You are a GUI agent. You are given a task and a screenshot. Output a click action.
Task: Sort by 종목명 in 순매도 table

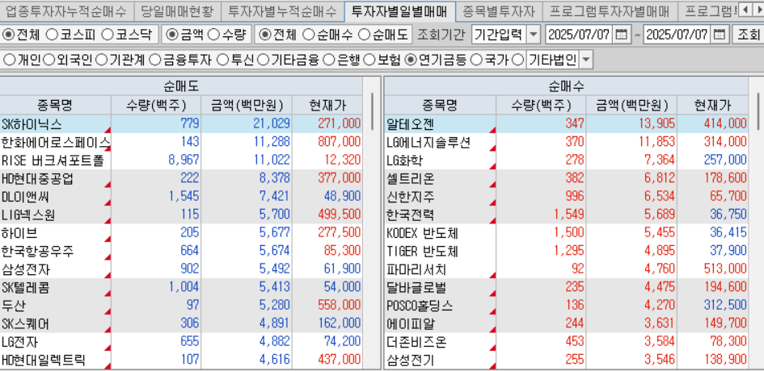coord(55,105)
